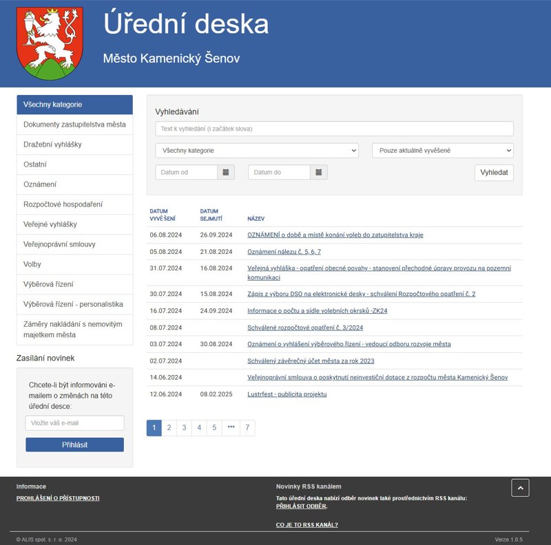Open the calendar picker for "Datum od"
This screenshot has height=545, width=551.
pos(225,172)
